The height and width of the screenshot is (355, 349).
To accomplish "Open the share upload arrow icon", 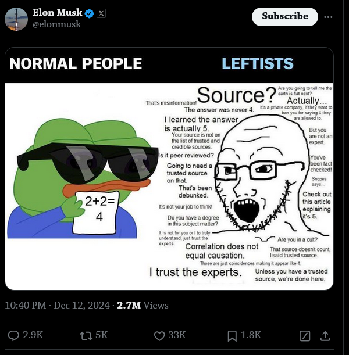I will [x=325, y=336].
